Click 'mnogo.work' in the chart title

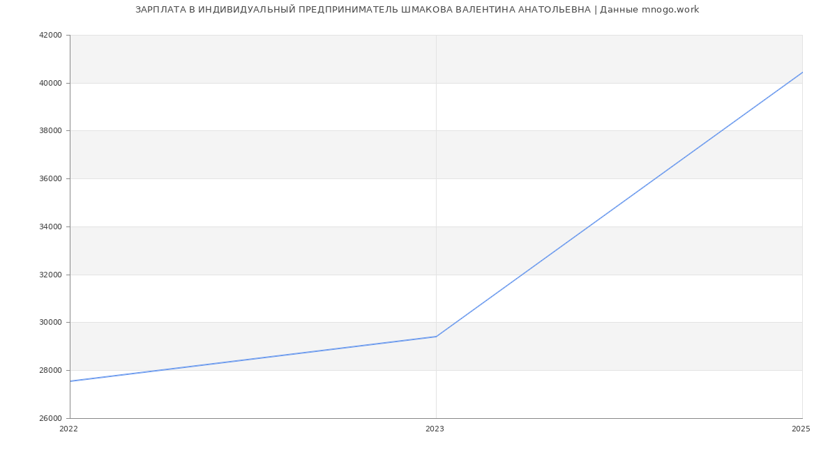(x=670, y=10)
